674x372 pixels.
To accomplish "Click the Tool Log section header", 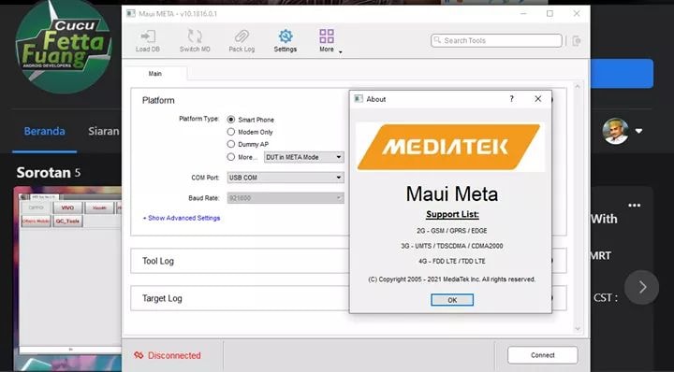I will tap(158, 261).
